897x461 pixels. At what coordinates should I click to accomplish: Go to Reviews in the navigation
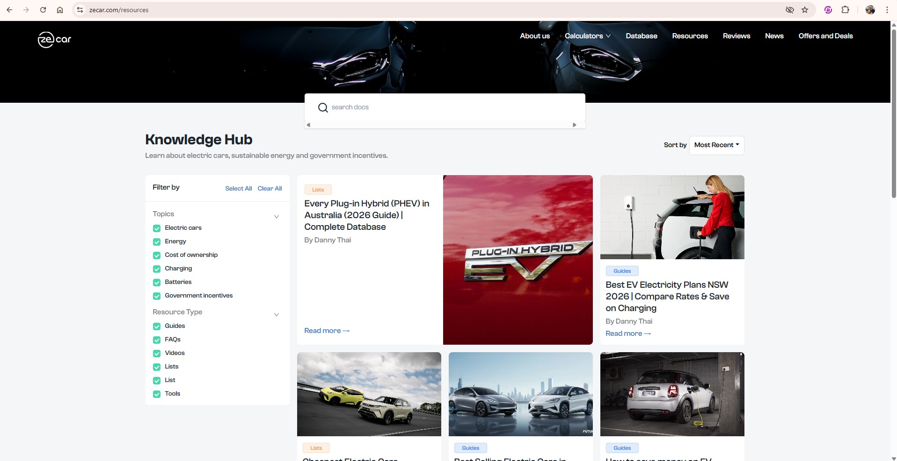[736, 36]
